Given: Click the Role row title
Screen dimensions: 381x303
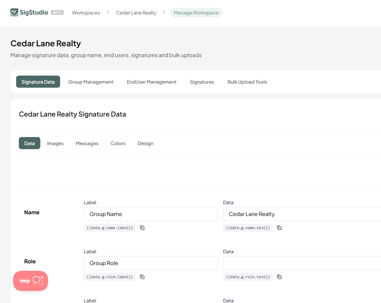Looking at the screenshot, I should point(30,261).
